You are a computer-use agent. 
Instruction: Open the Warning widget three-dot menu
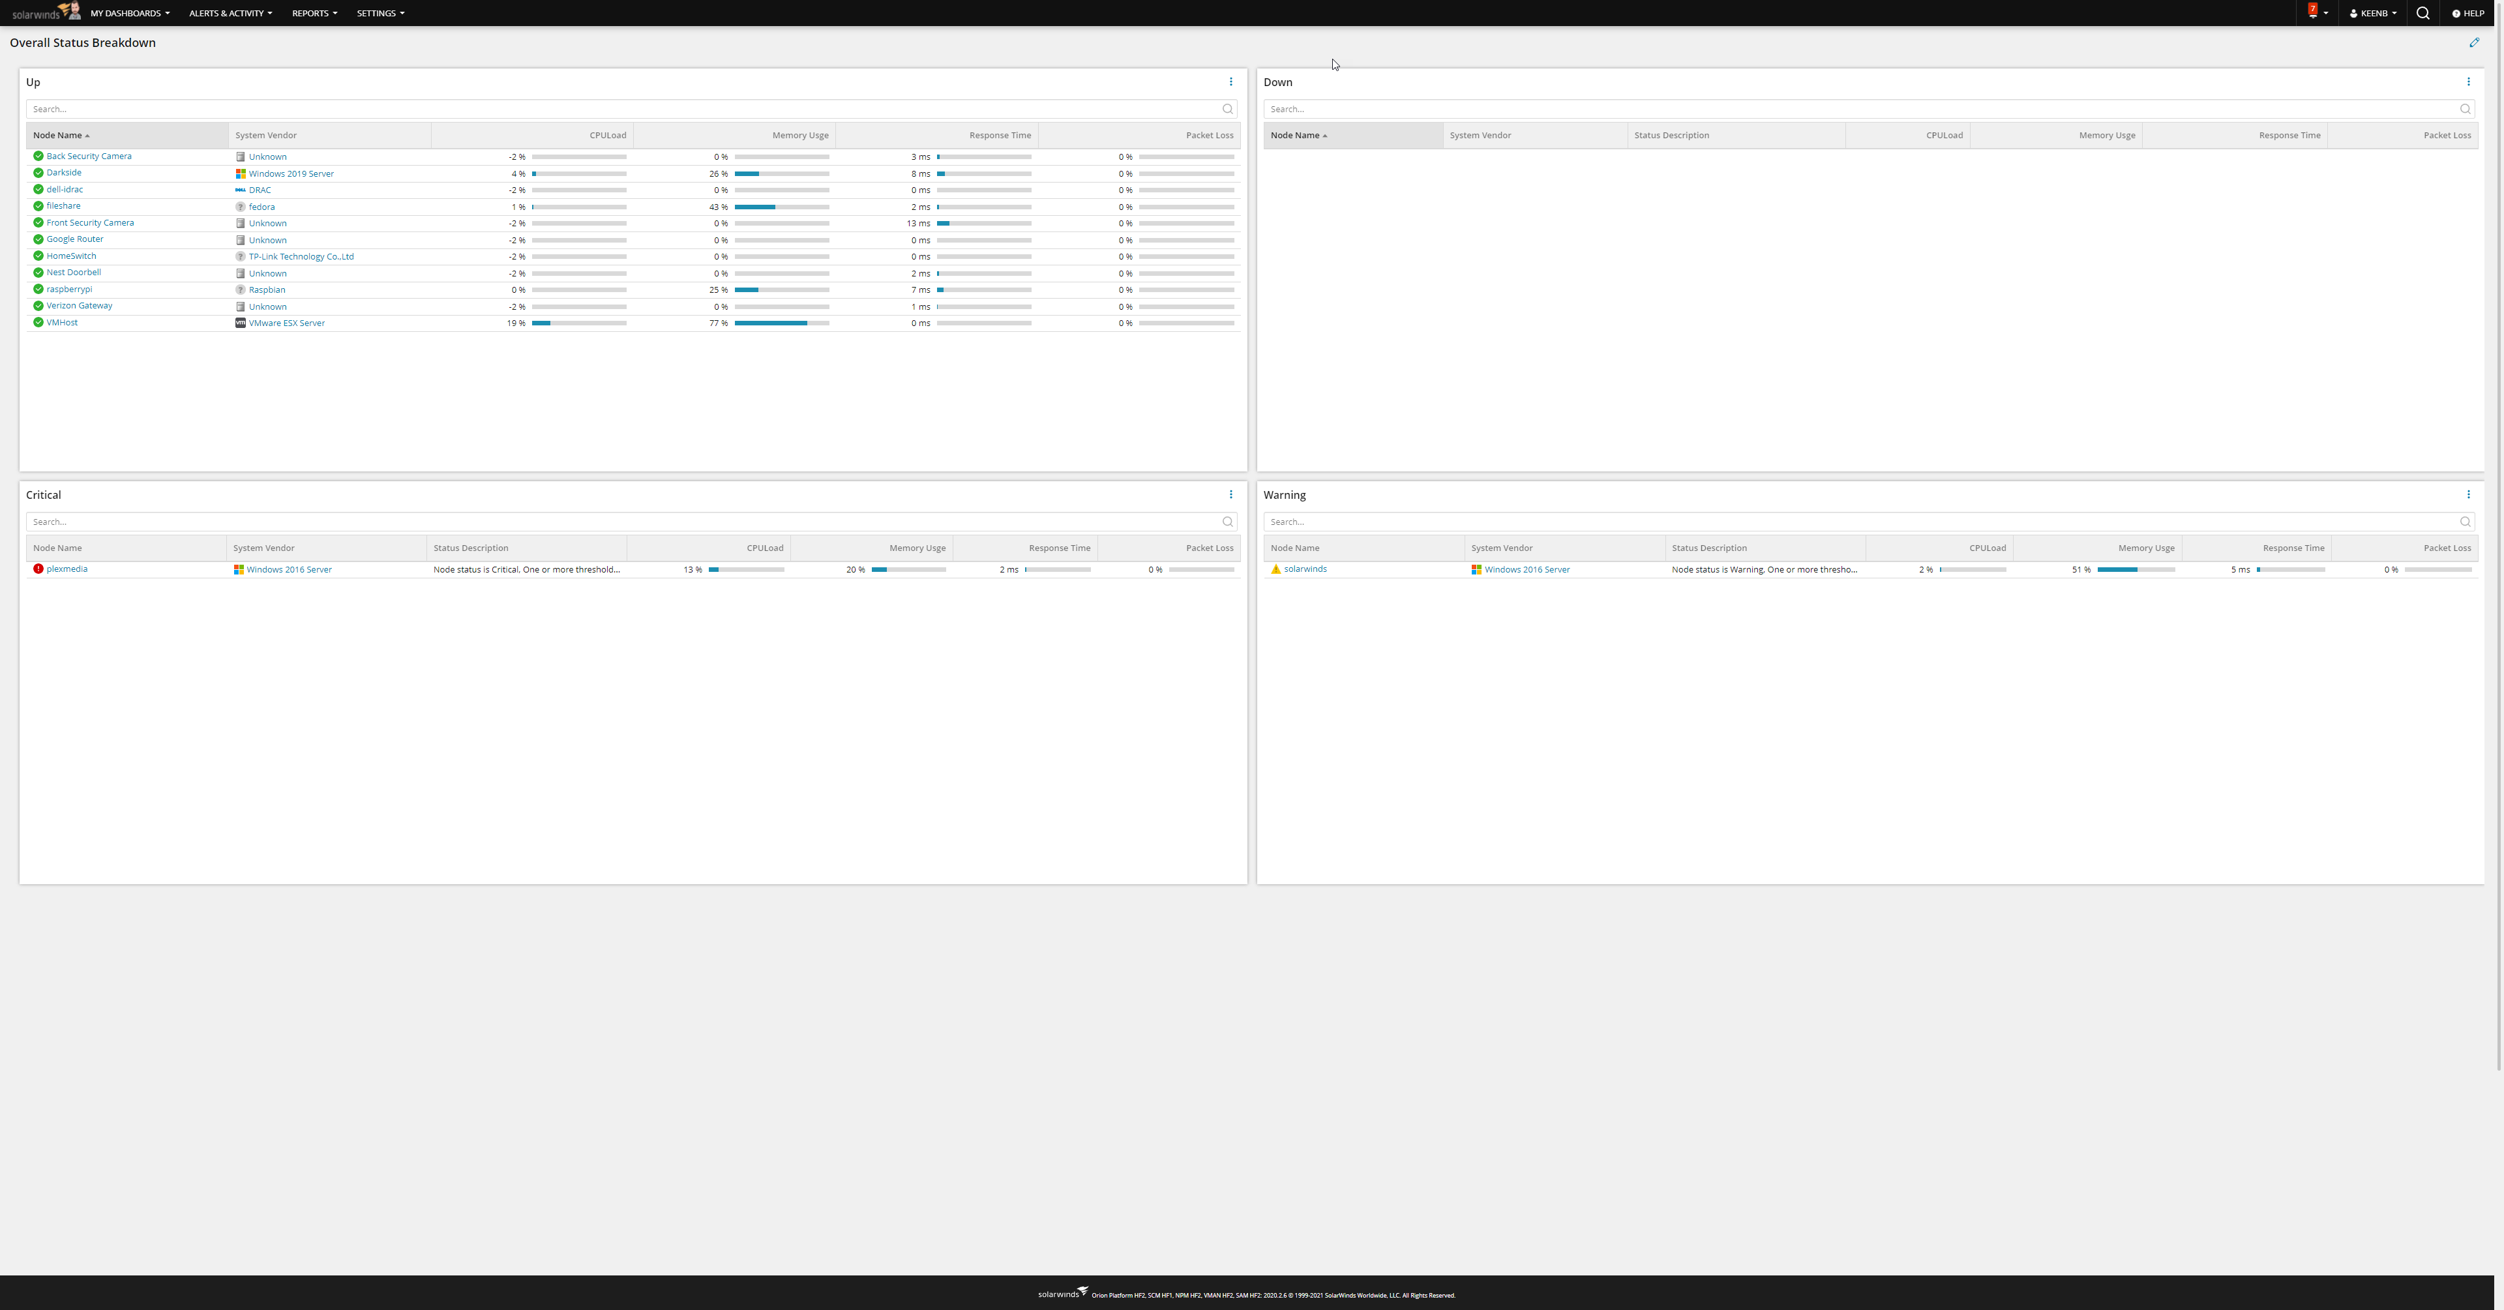(x=2468, y=495)
